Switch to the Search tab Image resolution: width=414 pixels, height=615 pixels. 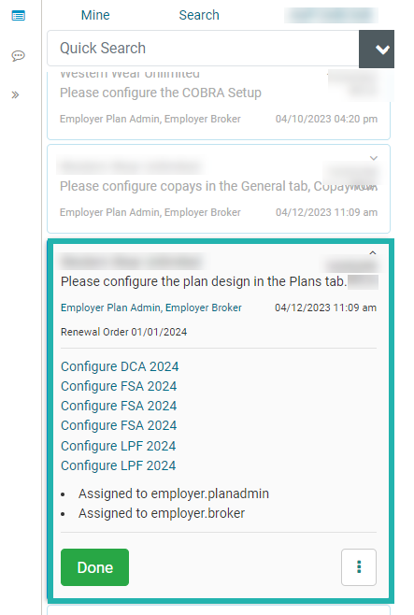pos(199,15)
